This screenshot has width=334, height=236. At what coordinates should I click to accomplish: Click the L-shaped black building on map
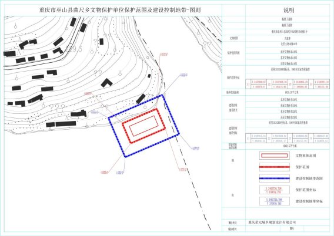[106, 83]
